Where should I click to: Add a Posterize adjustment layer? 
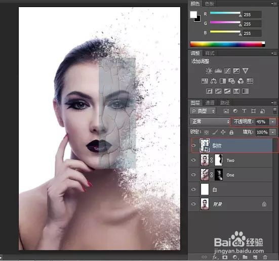(218, 91)
